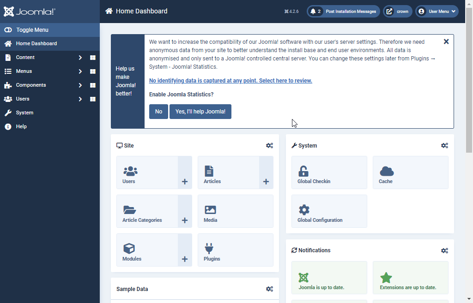Open the Components dashboard grid icon

93,85
